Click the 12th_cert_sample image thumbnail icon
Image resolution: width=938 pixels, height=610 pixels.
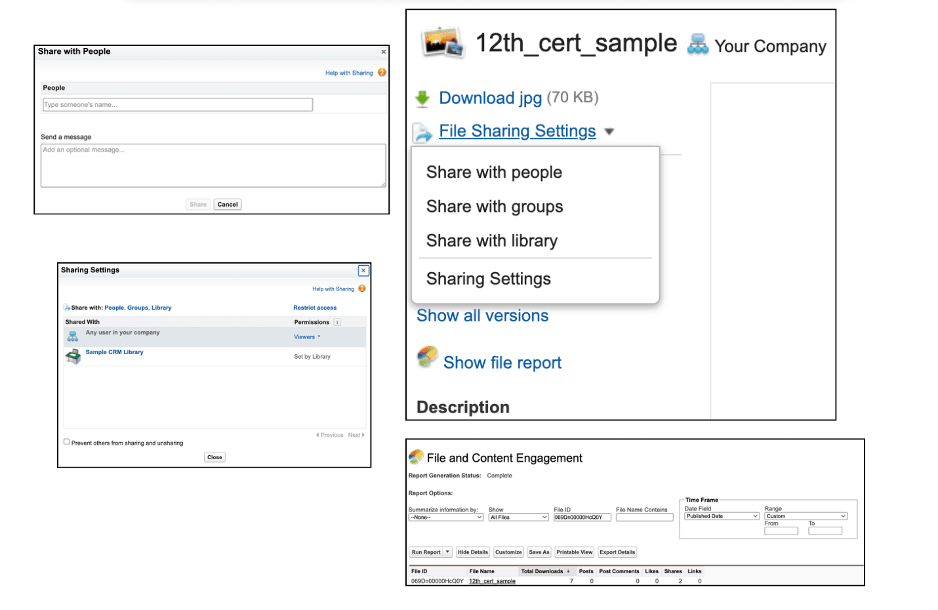click(x=443, y=43)
